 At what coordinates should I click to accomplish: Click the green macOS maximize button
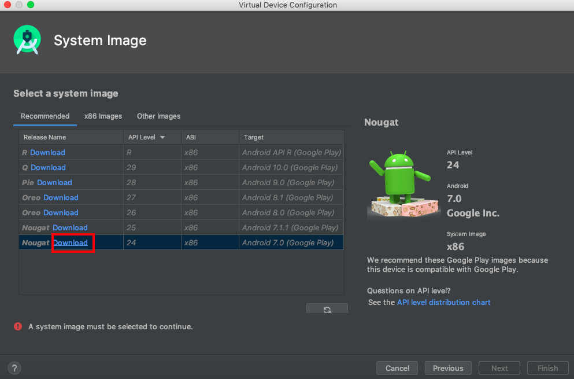pyautogui.click(x=31, y=5)
